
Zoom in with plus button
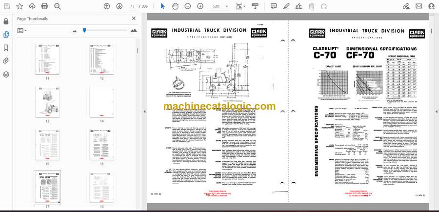(x=200, y=6)
